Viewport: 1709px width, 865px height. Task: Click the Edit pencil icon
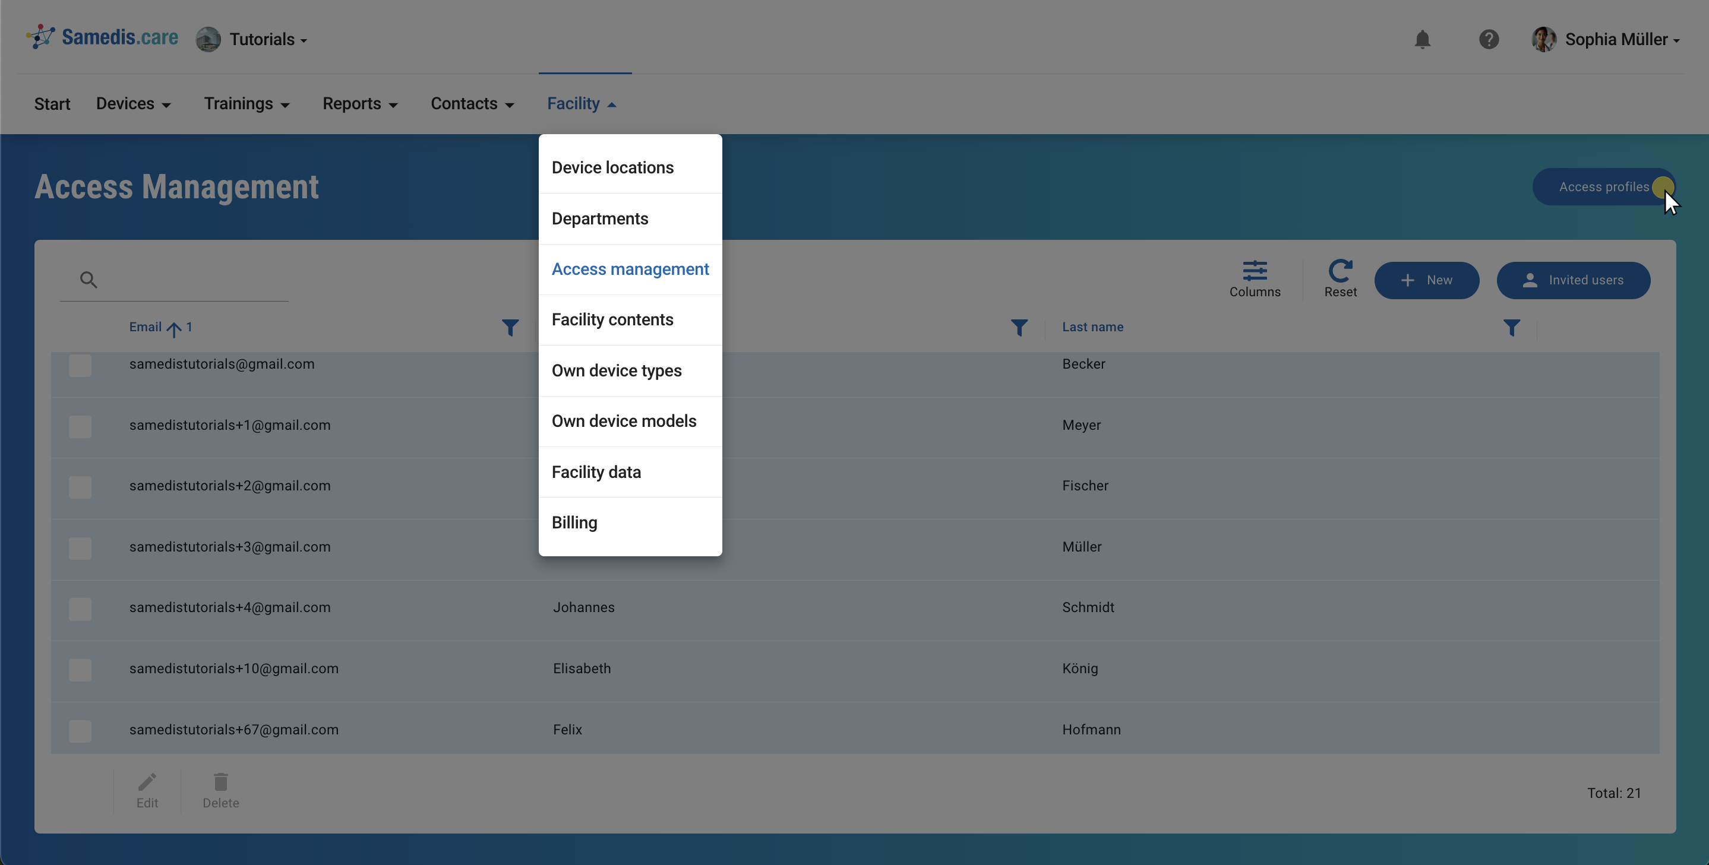(x=147, y=782)
